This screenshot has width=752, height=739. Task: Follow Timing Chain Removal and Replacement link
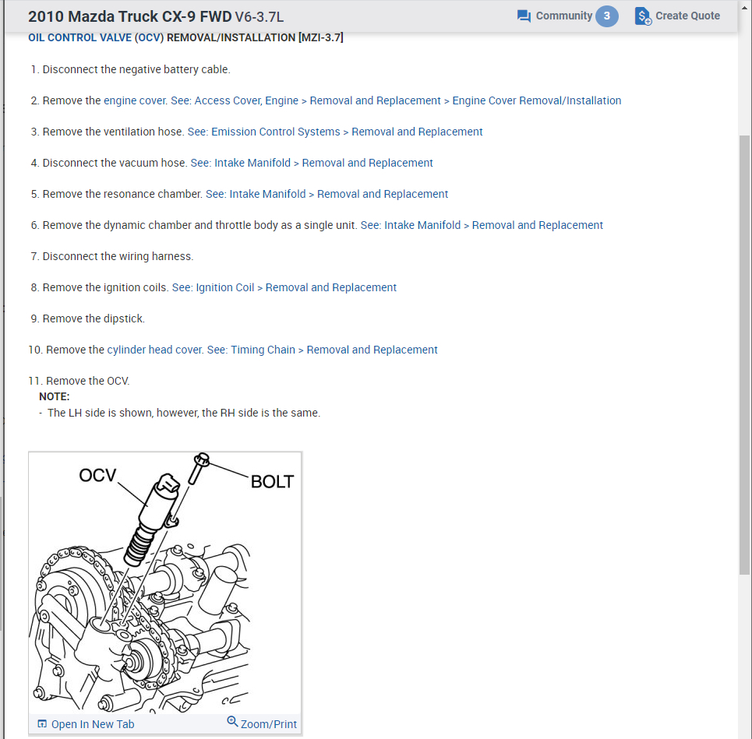(x=323, y=350)
